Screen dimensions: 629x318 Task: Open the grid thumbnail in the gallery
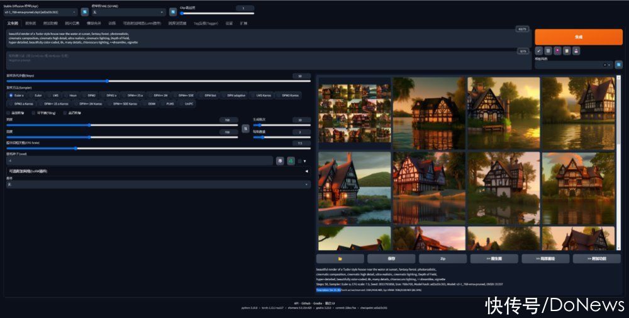pyautogui.click(x=355, y=113)
